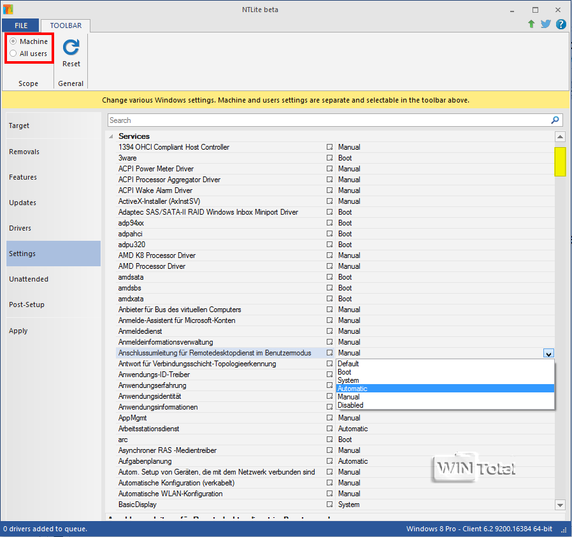Click edit icon beside adp94xx
The height and width of the screenshot is (537, 572).
pyautogui.click(x=329, y=223)
